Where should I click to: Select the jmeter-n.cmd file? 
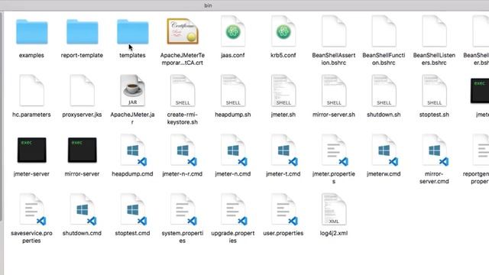[234, 150]
